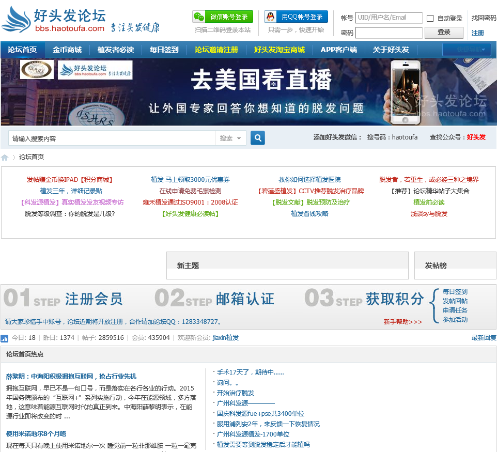Click the 好头发论坛 site logo

point(80,20)
